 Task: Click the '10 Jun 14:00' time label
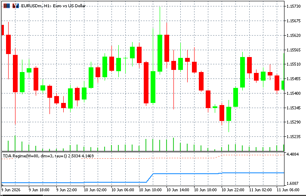tap(178, 190)
